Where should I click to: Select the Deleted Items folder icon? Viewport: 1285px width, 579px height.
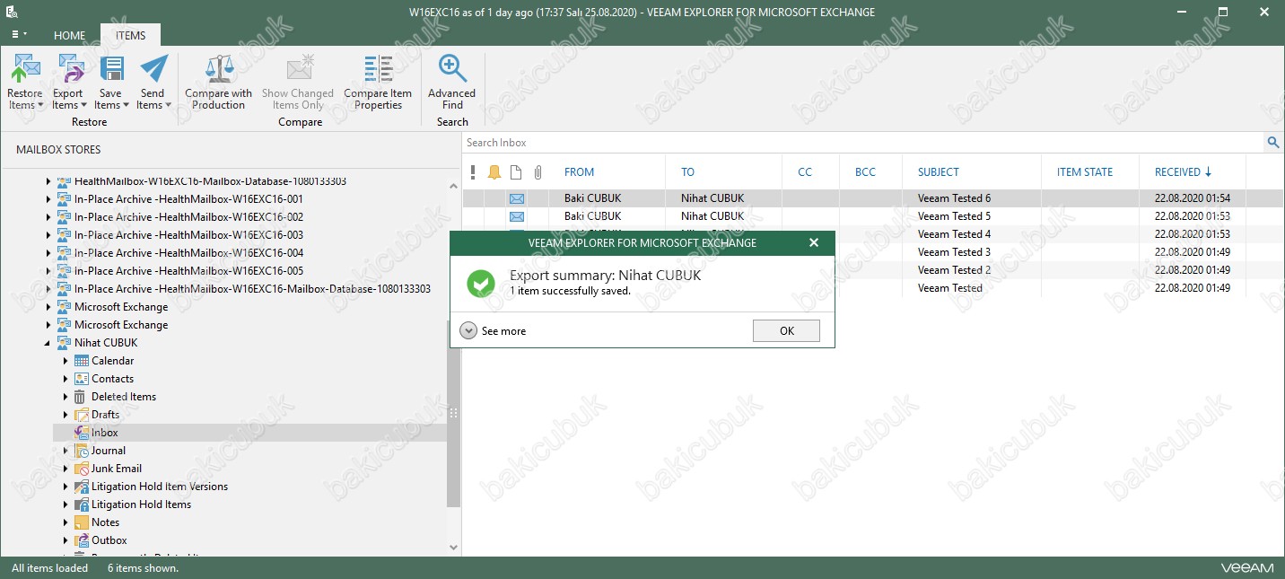[82, 397]
